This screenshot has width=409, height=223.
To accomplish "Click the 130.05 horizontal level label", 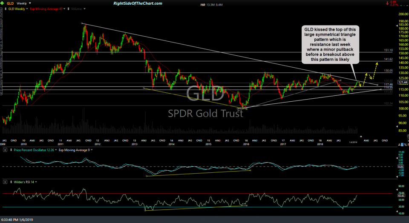I will point(388,71).
